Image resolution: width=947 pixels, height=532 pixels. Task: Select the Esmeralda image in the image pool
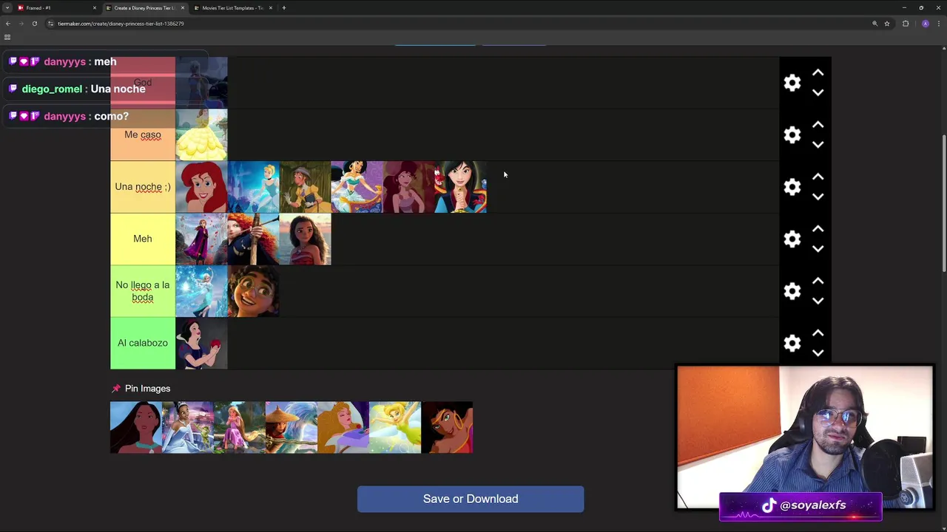click(447, 428)
